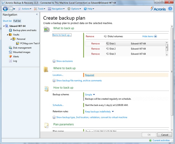The width and height of the screenshot is (175, 144).
Task: Click the Acronis title bar app icon
Action: 3,3
